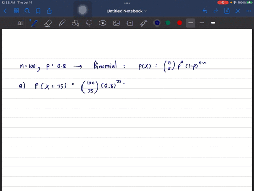Select the thickest stroke width
This screenshot has height=191, width=254.
[x=213, y=23]
